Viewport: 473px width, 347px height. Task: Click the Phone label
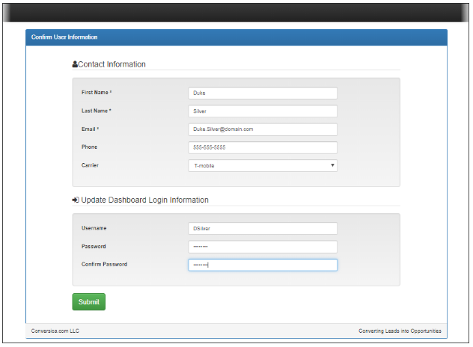(89, 147)
